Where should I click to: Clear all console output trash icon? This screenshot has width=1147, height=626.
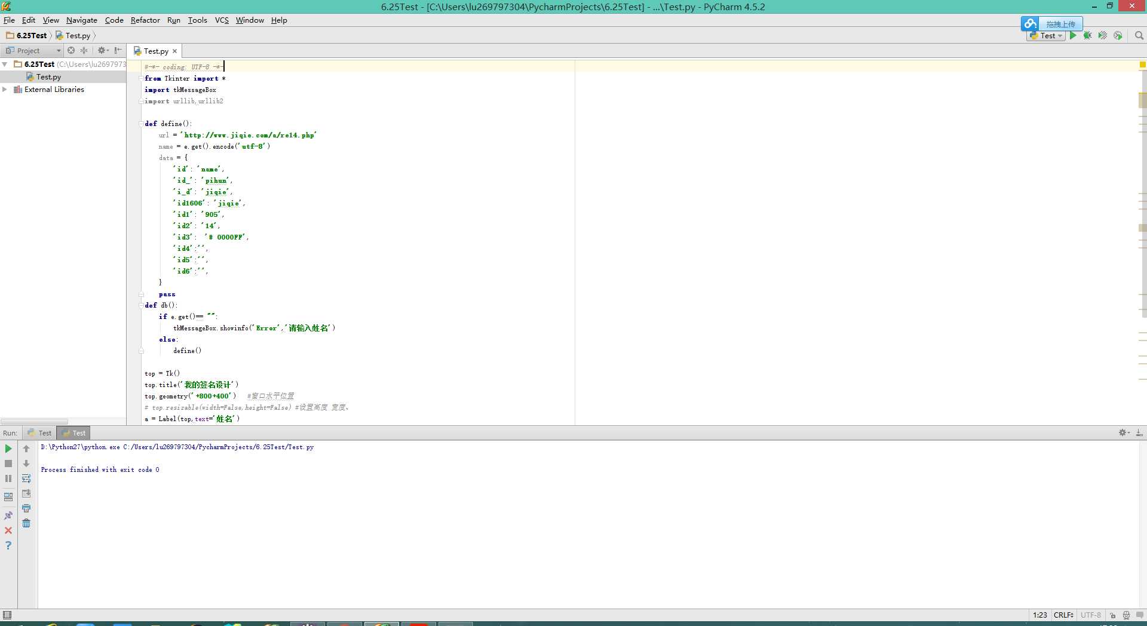26,523
